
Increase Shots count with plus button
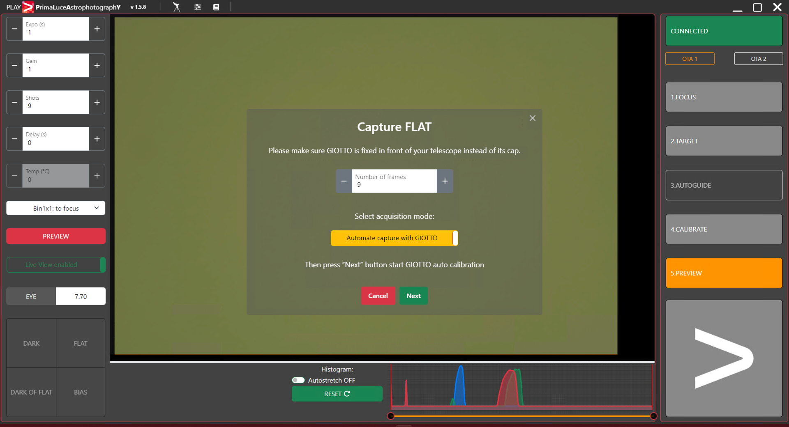point(97,102)
